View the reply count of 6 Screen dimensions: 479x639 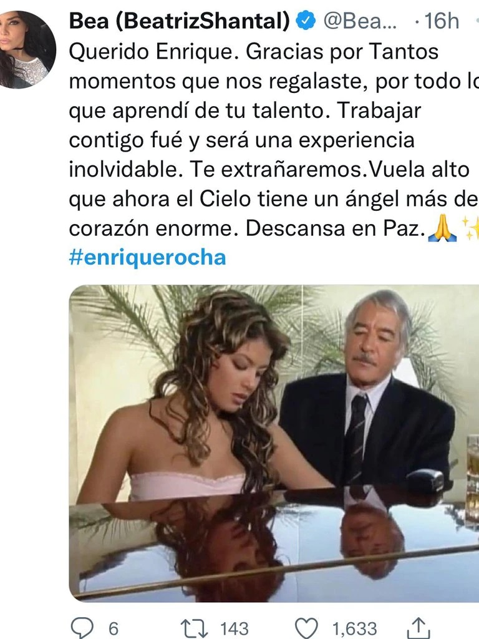[x=114, y=628]
